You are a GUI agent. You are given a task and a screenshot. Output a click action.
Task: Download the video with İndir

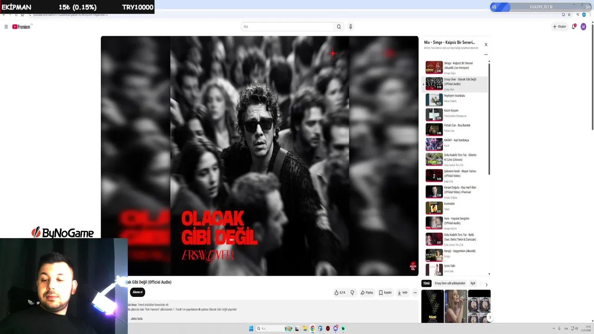click(x=402, y=293)
